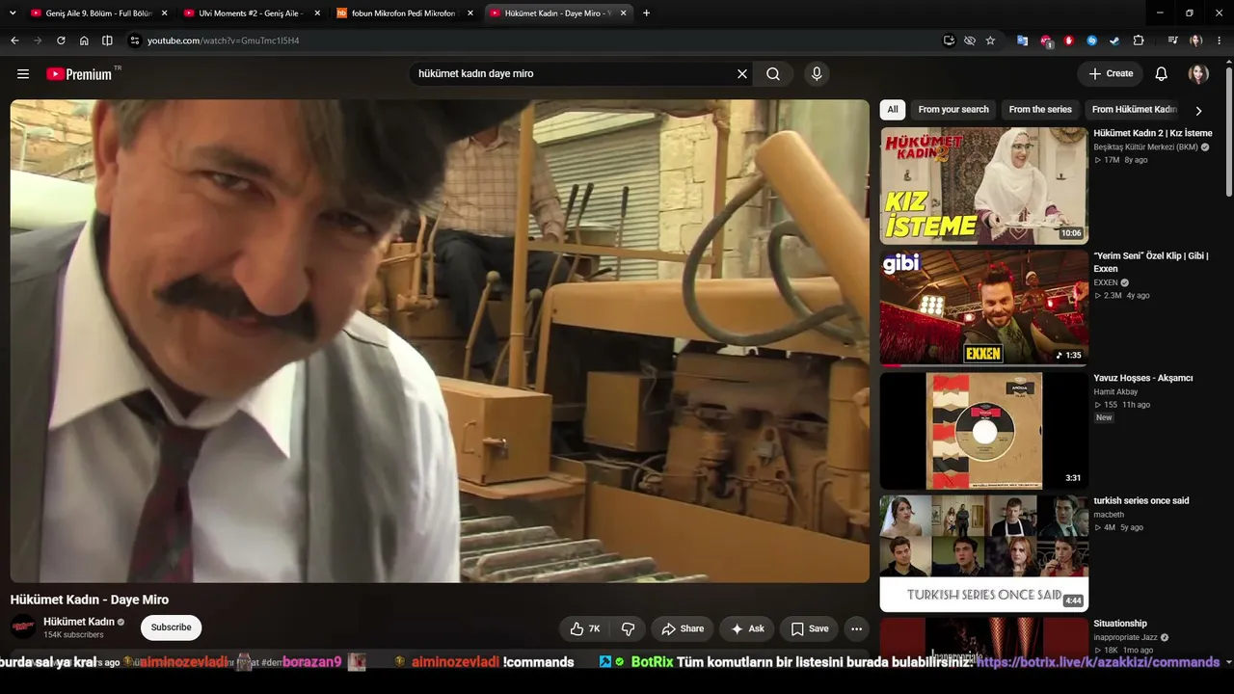
Task: Select the From Hükümet Kadın chip
Action: click(x=1134, y=110)
